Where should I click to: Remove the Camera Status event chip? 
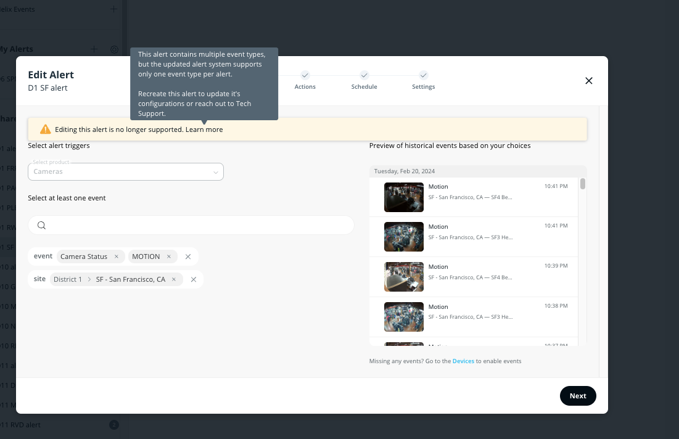point(117,256)
